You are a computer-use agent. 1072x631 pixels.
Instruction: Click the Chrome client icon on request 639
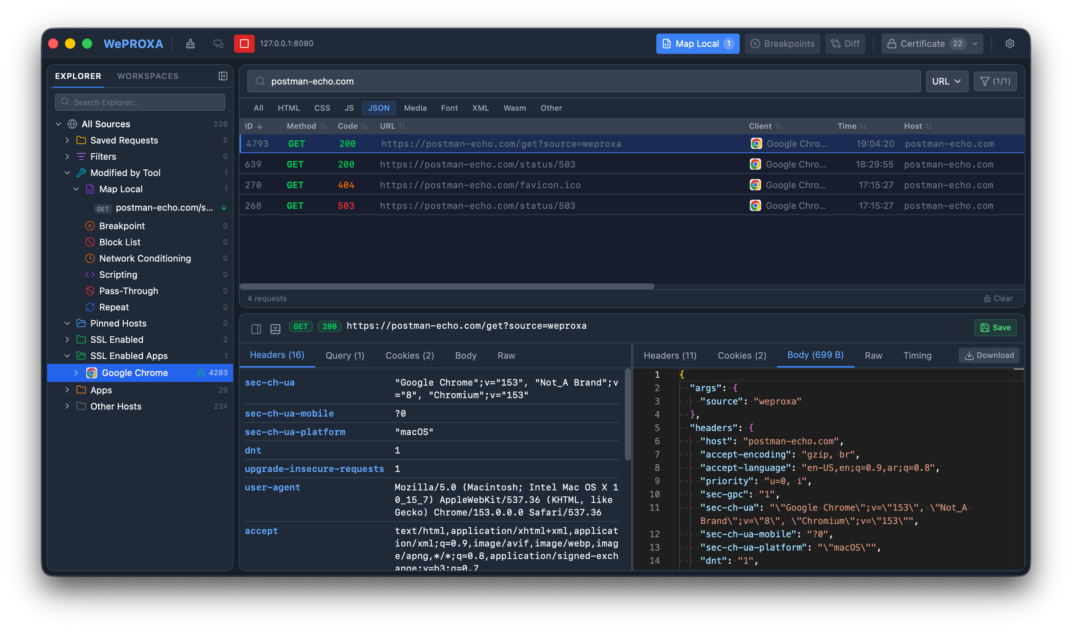755,164
